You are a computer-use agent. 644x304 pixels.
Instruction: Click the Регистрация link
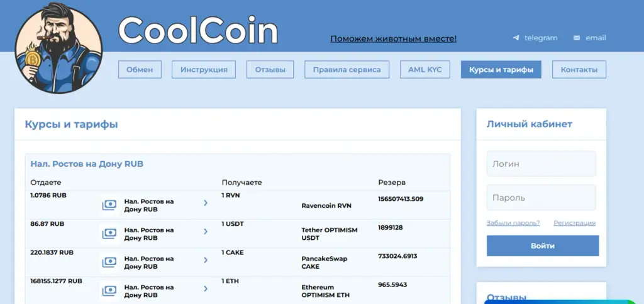click(x=575, y=223)
